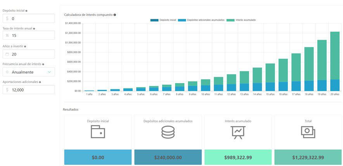Click the money bills icon in Total card
Image resolution: width=343 pixels, height=166 pixels.
click(308, 132)
